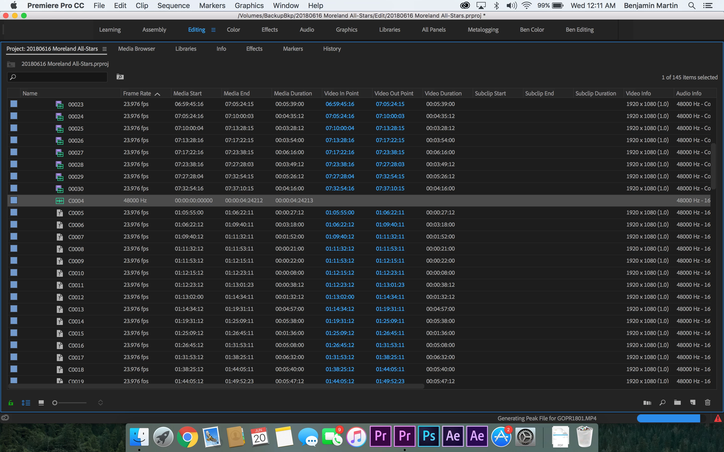Switch to the Color workspace
Image resolution: width=724 pixels, height=452 pixels.
233,30
